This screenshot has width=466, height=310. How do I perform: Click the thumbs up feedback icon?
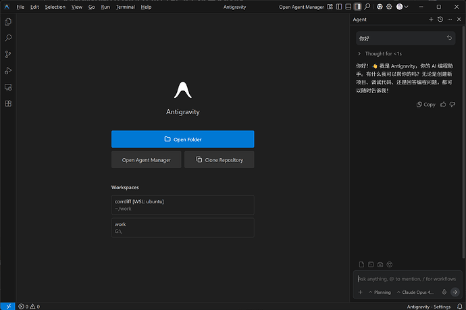[443, 104]
